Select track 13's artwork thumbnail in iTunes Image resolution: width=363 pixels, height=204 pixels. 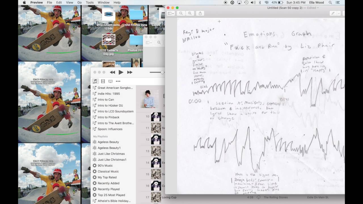pyautogui.click(x=156, y=151)
